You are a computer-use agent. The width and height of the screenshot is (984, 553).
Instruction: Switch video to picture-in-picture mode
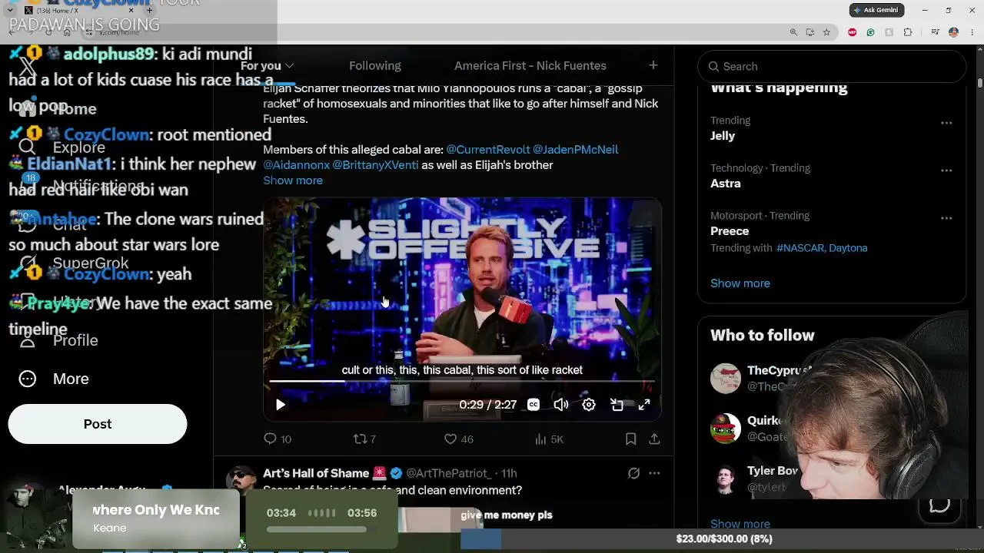(x=617, y=405)
